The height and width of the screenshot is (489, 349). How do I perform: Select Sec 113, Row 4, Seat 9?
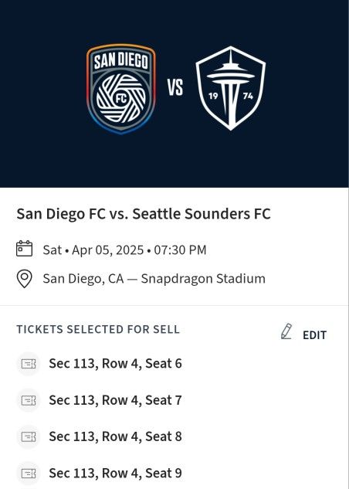point(115,473)
